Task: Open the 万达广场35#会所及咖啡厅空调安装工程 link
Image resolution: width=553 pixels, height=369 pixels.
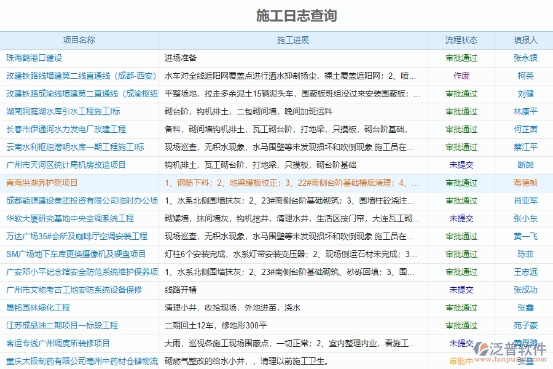Action: [76, 236]
